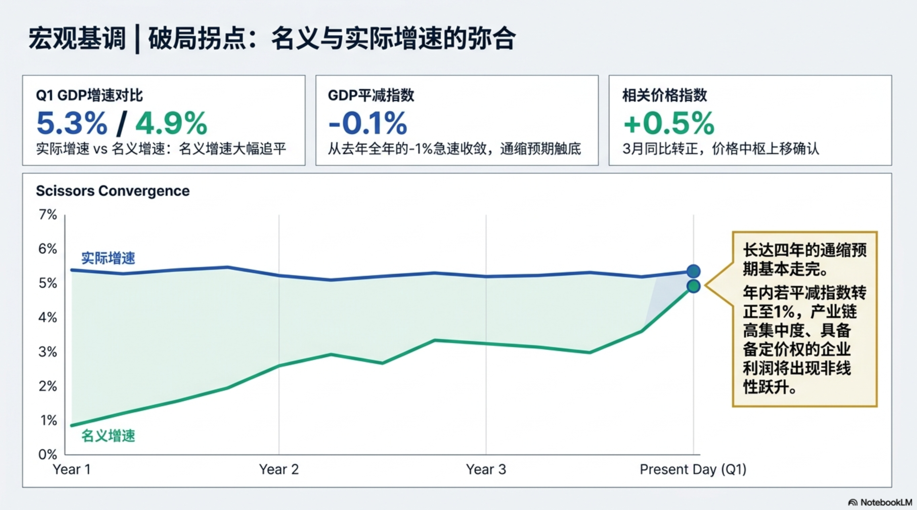Click the green 4.9% nominal growth figure
917x510 pixels.
(171, 123)
